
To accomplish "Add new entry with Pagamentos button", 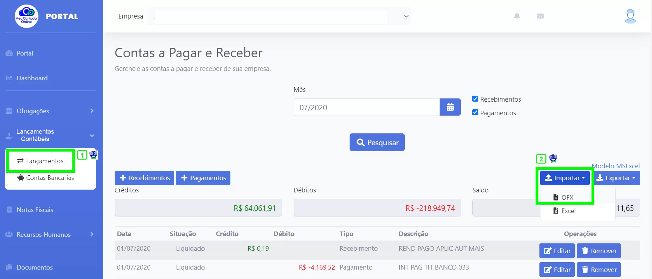I will click(203, 178).
